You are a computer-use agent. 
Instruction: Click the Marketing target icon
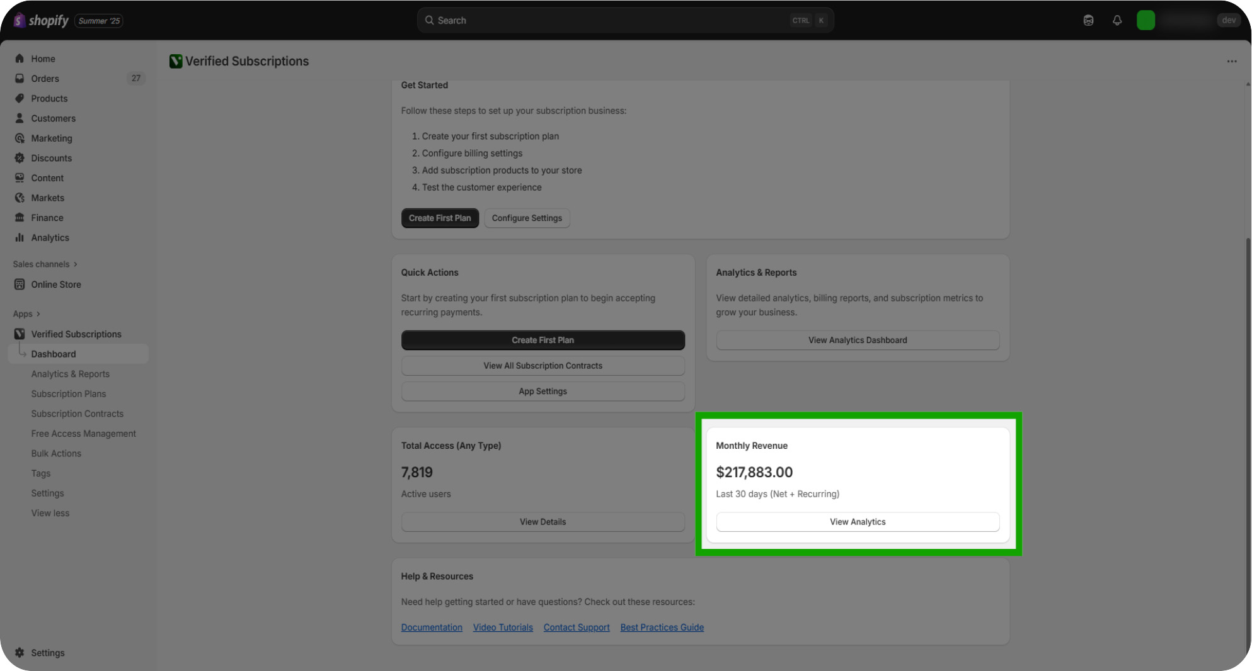point(20,138)
